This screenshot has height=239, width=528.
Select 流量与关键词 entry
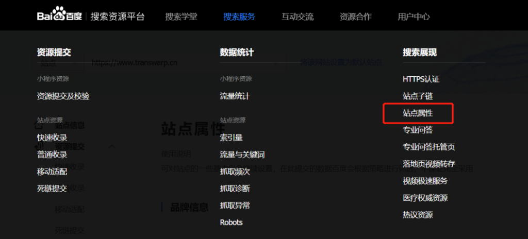click(242, 155)
